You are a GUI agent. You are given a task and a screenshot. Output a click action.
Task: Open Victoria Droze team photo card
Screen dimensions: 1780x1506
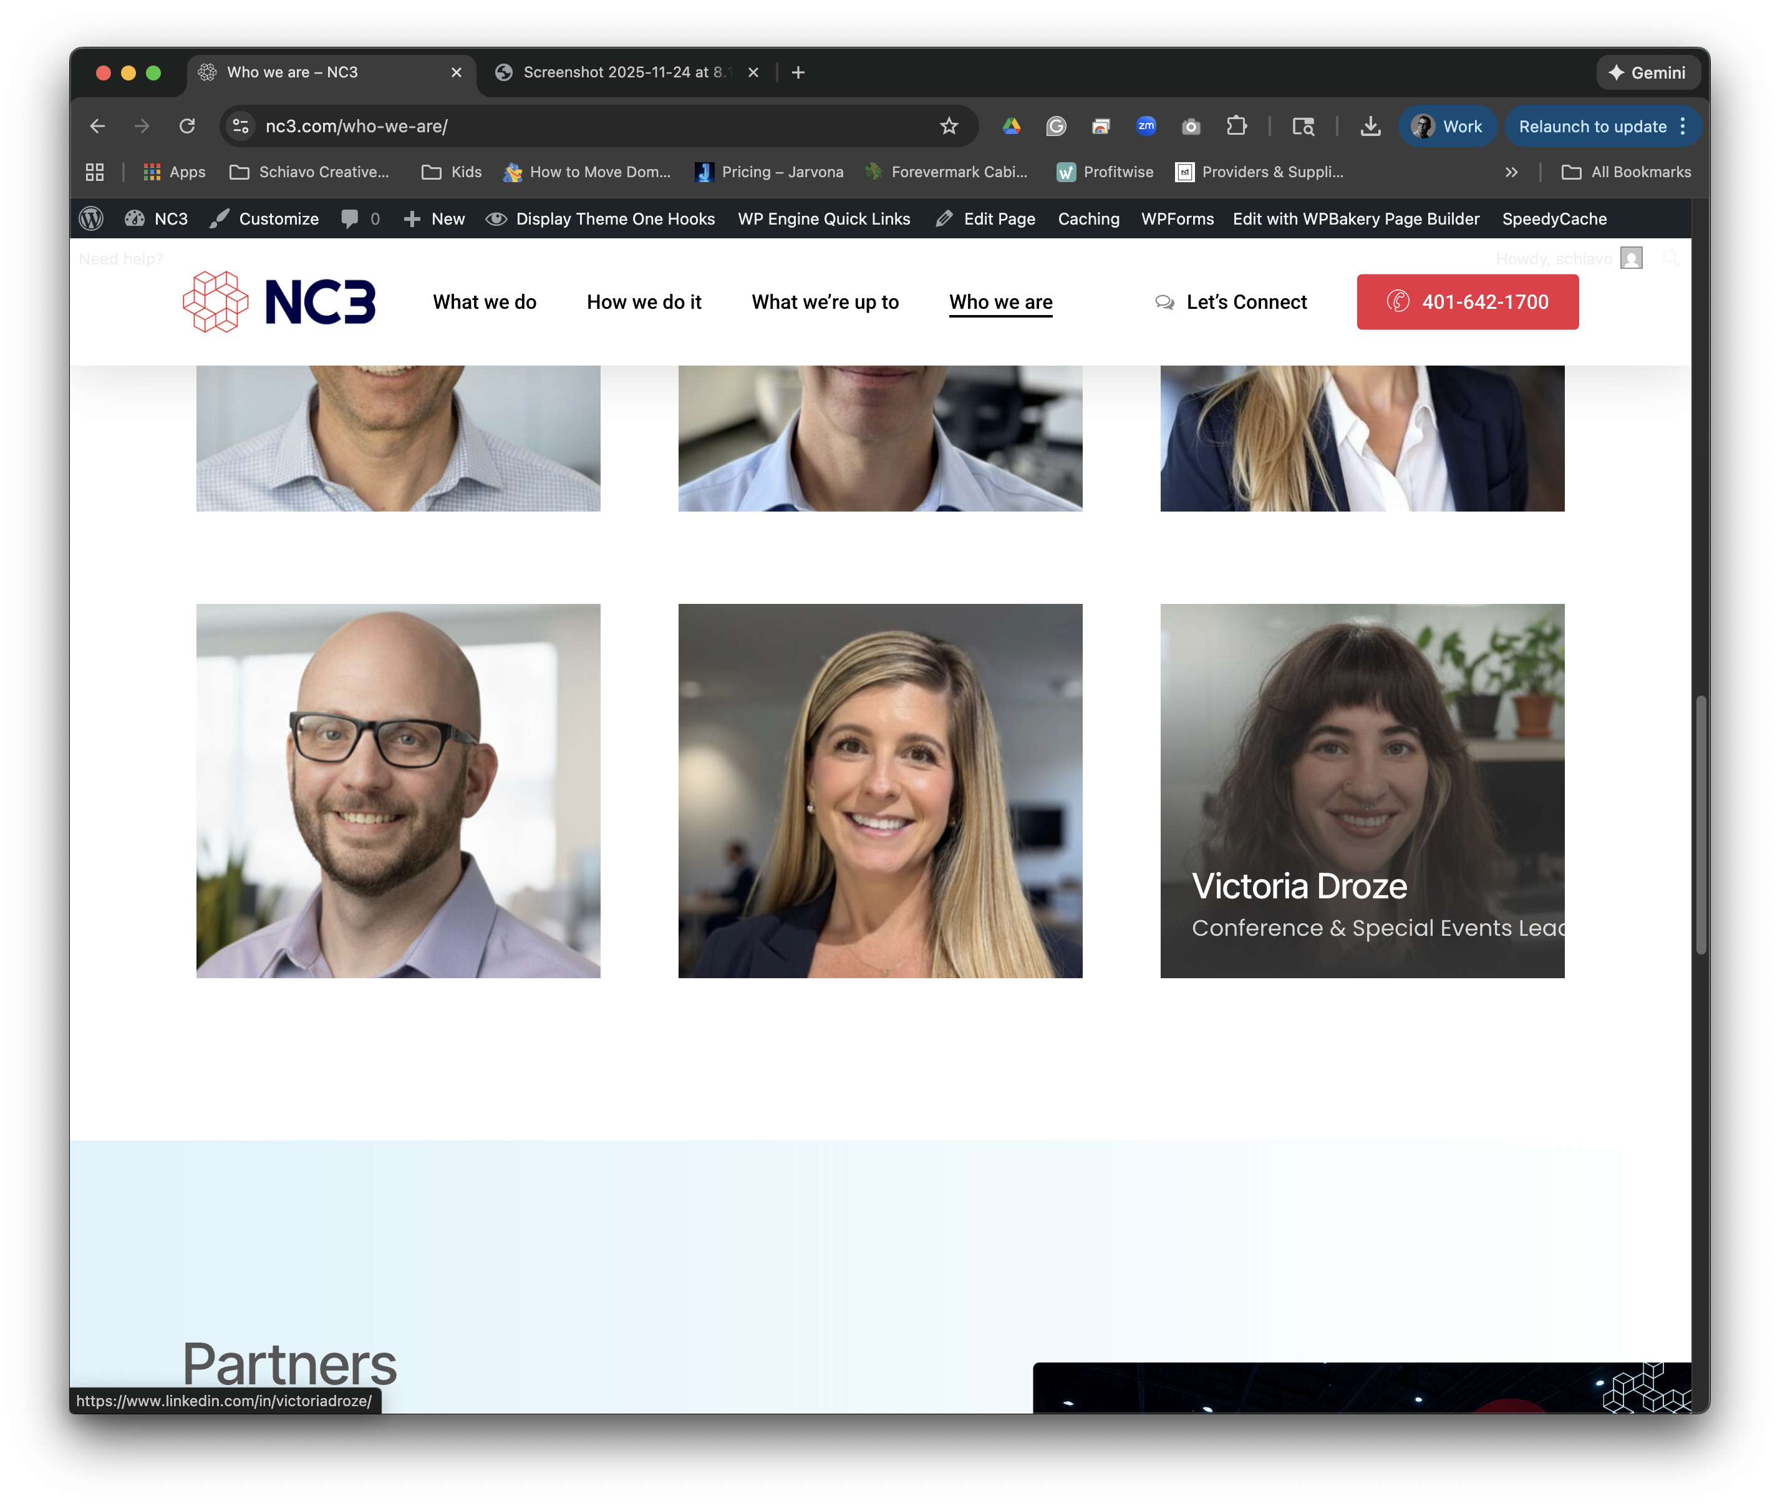[1361, 790]
